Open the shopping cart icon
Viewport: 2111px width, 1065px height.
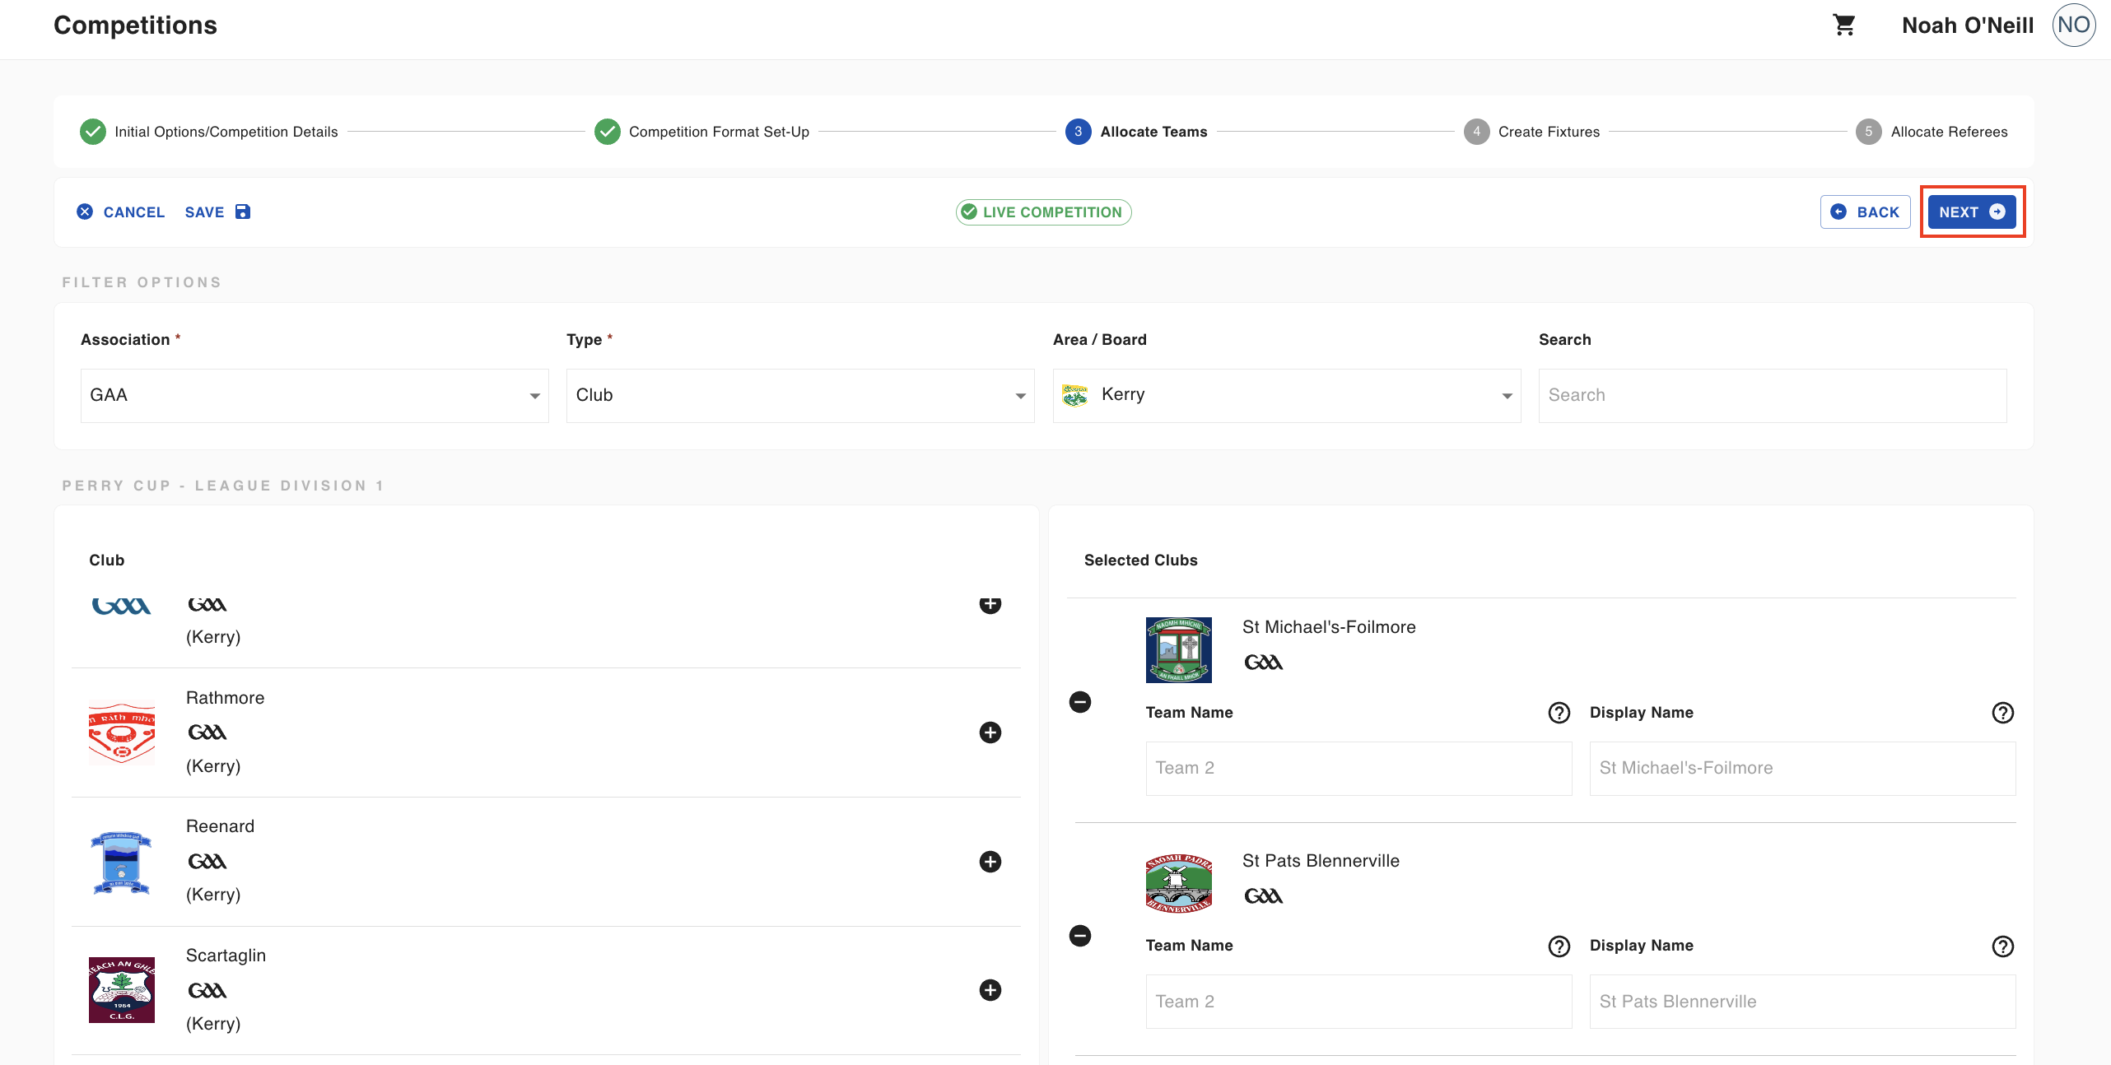[1844, 26]
